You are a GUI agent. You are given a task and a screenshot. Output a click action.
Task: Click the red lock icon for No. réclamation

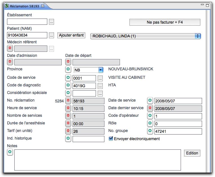[x=68, y=100]
